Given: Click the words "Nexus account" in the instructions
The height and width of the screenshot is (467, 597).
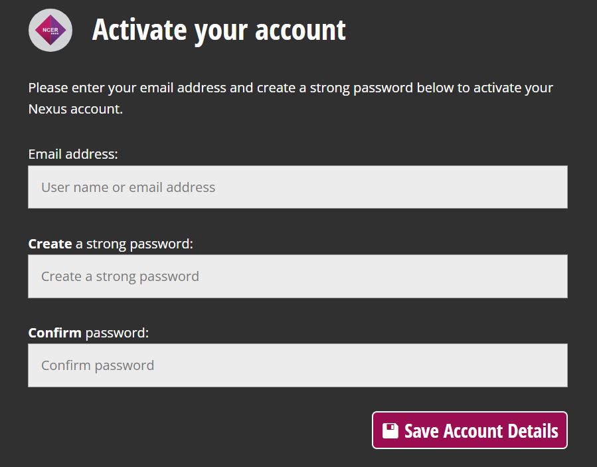Looking at the screenshot, I should coord(74,109).
